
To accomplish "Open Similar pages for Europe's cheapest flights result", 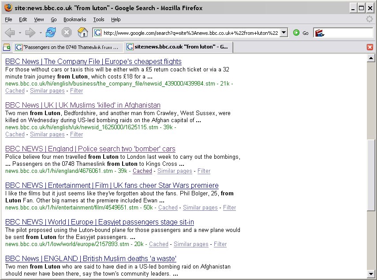I will (x=47, y=91).
